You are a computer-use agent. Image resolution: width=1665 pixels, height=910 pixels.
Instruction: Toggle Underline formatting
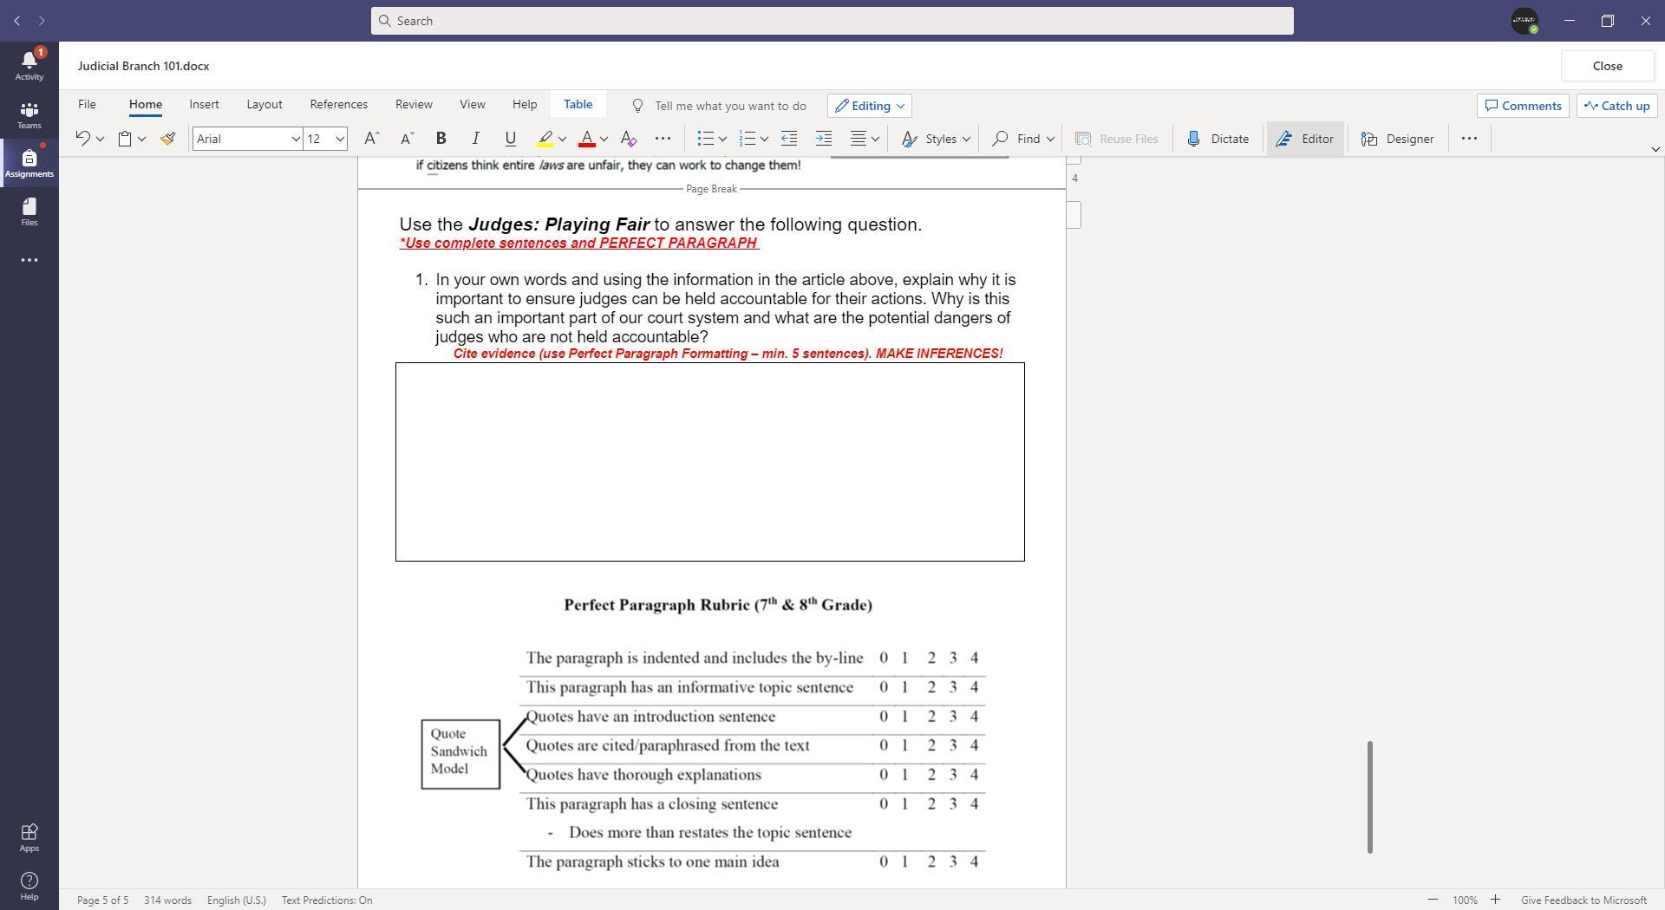click(x=510, y=139)
